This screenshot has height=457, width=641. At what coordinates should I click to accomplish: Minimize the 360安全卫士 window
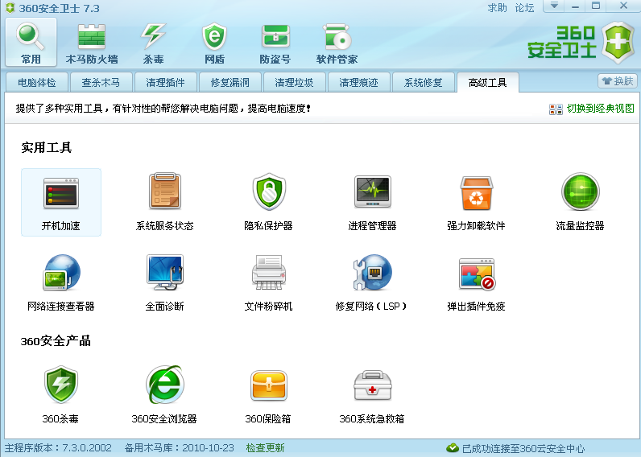[576, 6]
